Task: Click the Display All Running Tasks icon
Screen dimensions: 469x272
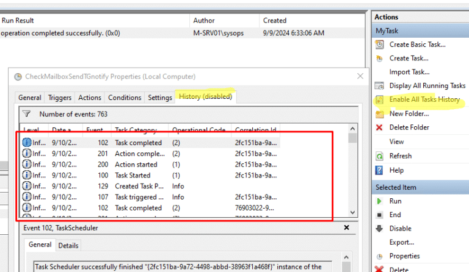Action: (x=379, y=86)
